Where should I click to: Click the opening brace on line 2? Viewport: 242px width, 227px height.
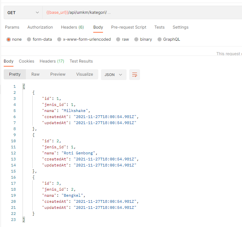click(34, 92)
